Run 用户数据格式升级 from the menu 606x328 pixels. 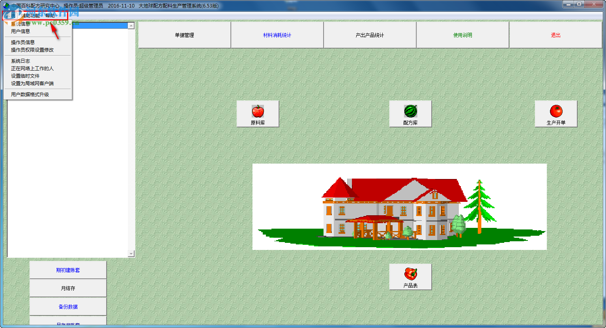[38, 95]
